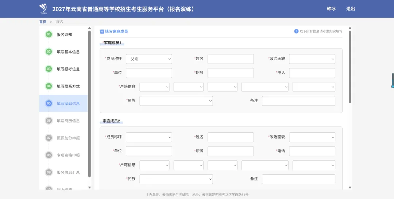This screenshot has width=394, height=199.
Task: Open fifth 户籍信息 dropdown of 家庭成员1
Action: (x=314, y=87)
